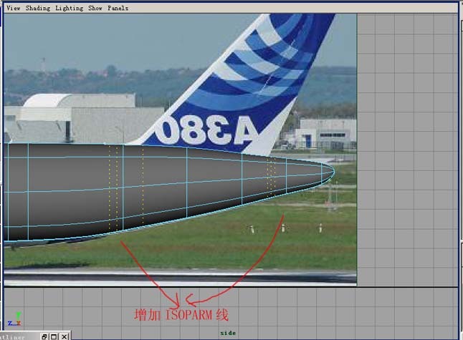This screenshot has height=340, width=463.
Task: Click the XYZ axis indicator icon
Action: 15,319
